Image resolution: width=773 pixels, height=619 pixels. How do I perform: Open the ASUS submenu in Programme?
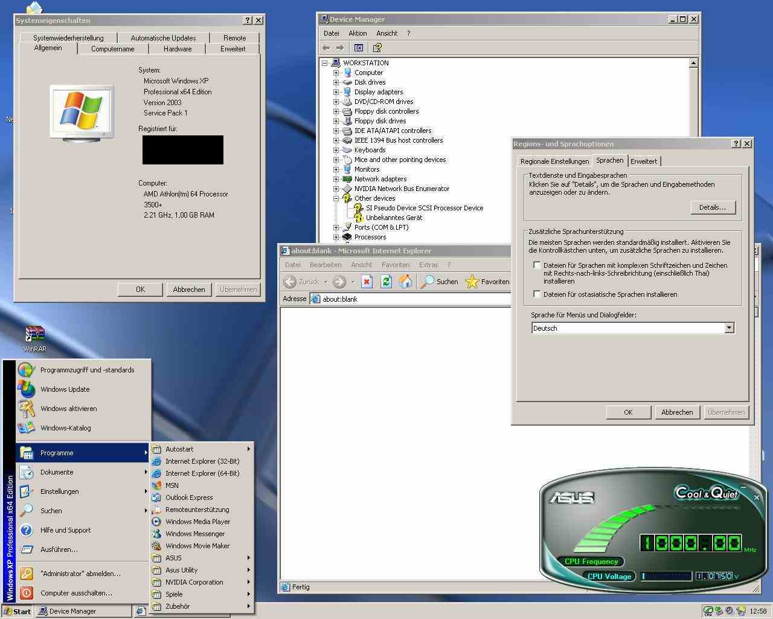tap(202, 558)
